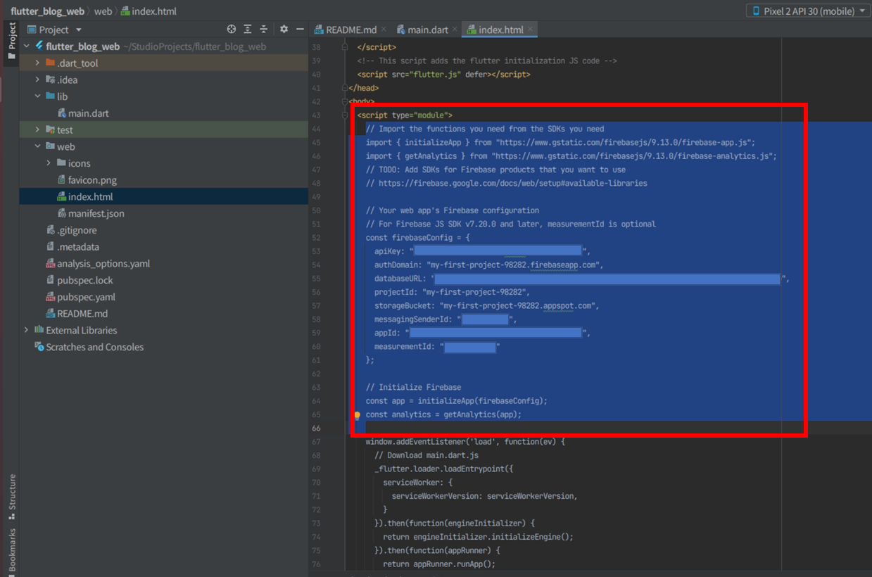Expand the test folder arrow
This screenshot has width=872, height=577.
(38, 130)
